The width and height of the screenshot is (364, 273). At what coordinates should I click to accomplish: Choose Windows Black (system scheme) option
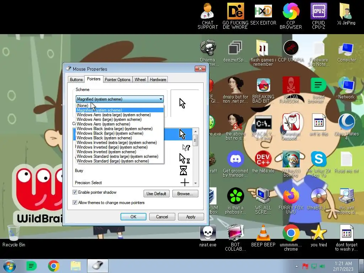[x=120, y=138]
